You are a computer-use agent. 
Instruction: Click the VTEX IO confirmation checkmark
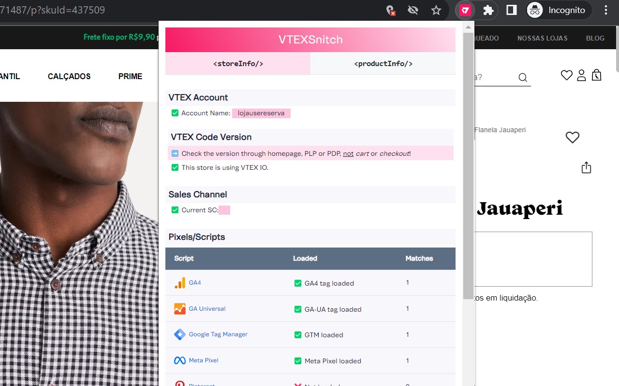tap(175, 167)
